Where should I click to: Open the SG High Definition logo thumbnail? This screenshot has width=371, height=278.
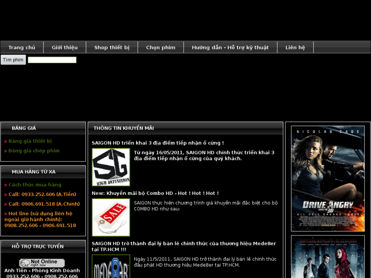click(111, 167)
